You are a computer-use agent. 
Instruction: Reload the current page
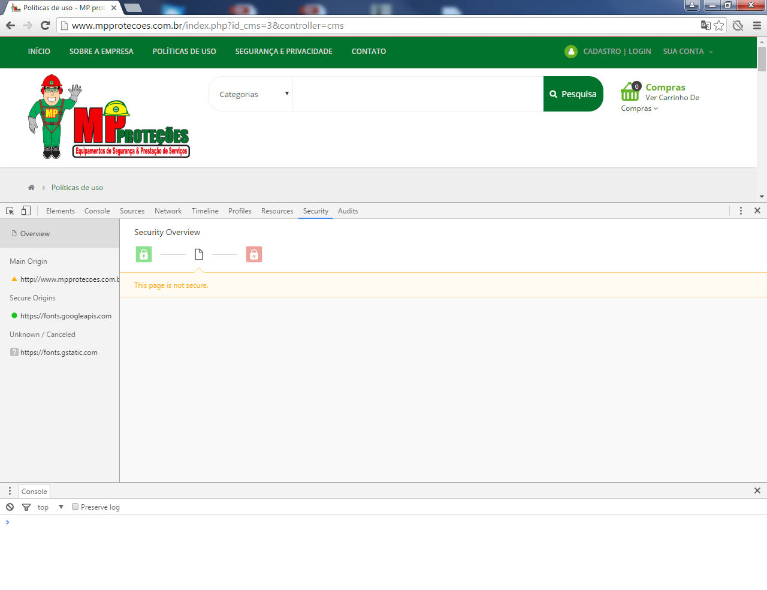pos(45,25)
